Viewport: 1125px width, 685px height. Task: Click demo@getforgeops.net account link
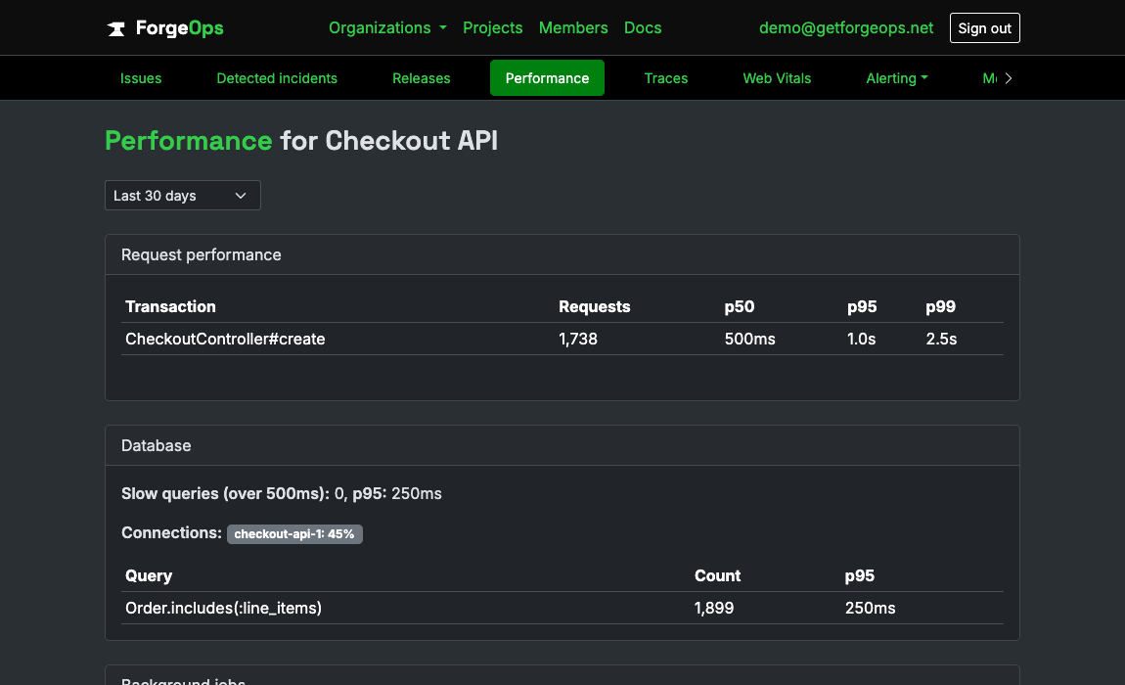click(x=846, y=28)
